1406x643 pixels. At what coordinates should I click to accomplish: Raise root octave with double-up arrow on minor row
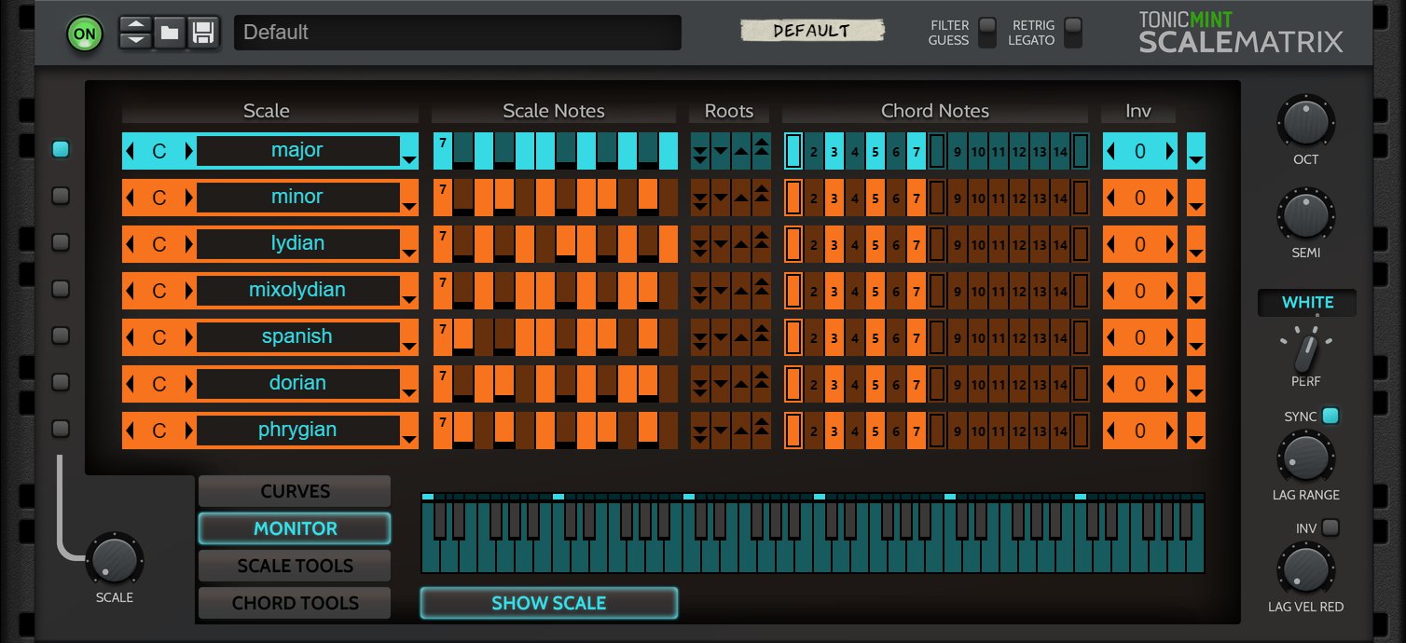[760, 197]
